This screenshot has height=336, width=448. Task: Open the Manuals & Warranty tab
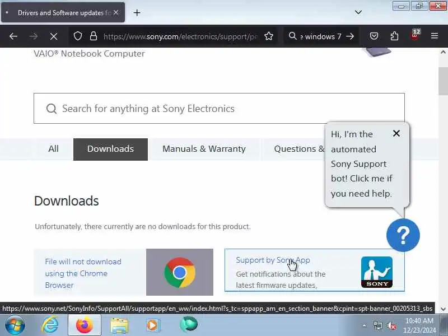pyautogui.click(x=204, y=149)
